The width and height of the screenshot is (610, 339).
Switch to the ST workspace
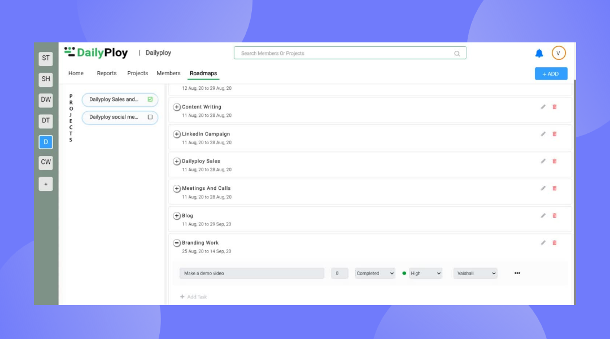pos(46,58)
